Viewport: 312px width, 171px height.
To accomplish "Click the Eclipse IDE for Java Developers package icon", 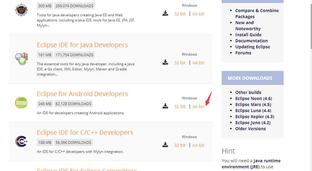I will tap(21, 59).
